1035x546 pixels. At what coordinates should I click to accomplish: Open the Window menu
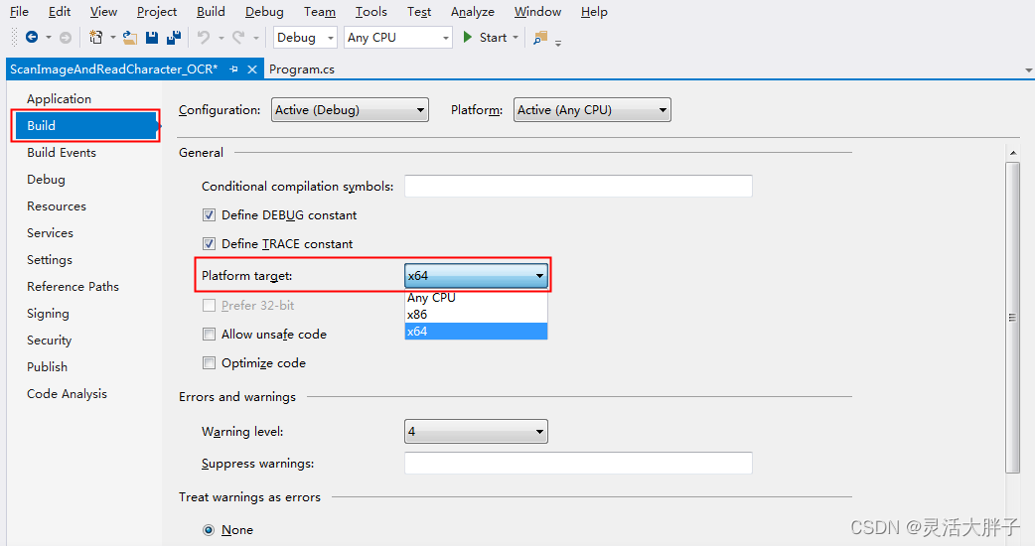tap(537, 12)
